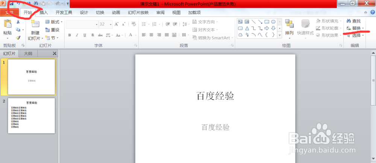Click the 重设 reset slide button

pos(53,30)
